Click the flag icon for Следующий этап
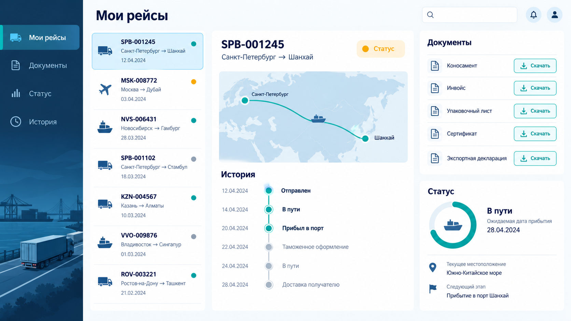571x321 pixels. (433, 289)
